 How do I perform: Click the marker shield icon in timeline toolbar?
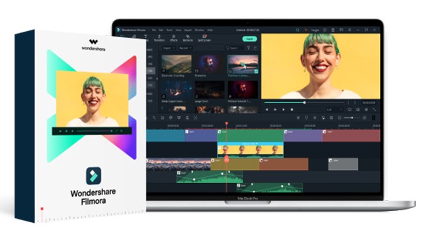tap(307, 118)
